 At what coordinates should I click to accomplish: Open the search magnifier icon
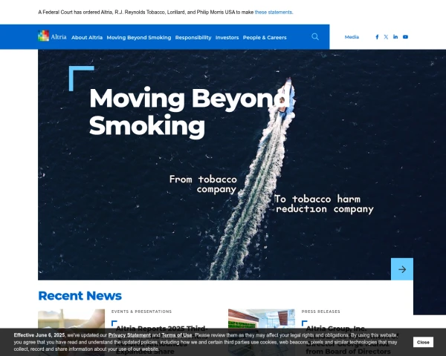[315, 36]
